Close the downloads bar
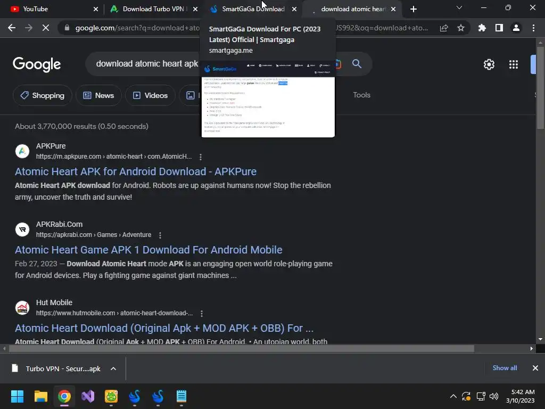 [x=535, y=368]
